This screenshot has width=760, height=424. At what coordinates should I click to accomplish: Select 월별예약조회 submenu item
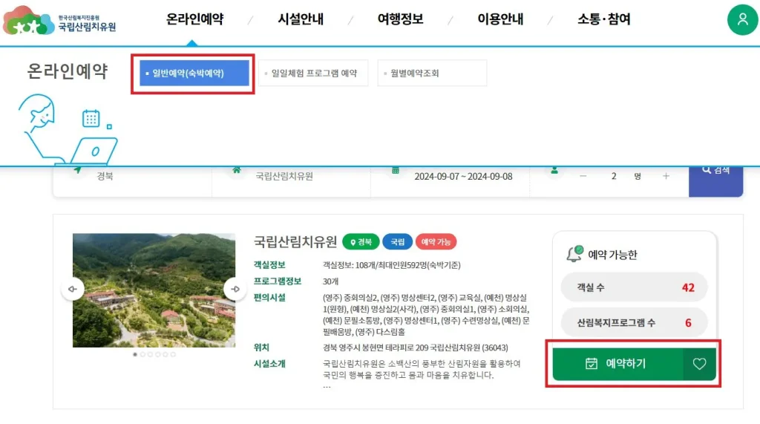click(431, 73)
